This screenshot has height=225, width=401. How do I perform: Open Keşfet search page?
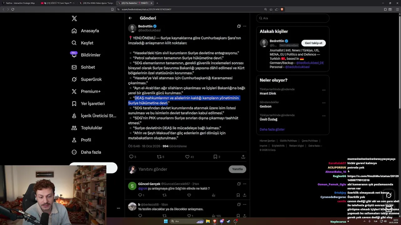pos(82,43)
